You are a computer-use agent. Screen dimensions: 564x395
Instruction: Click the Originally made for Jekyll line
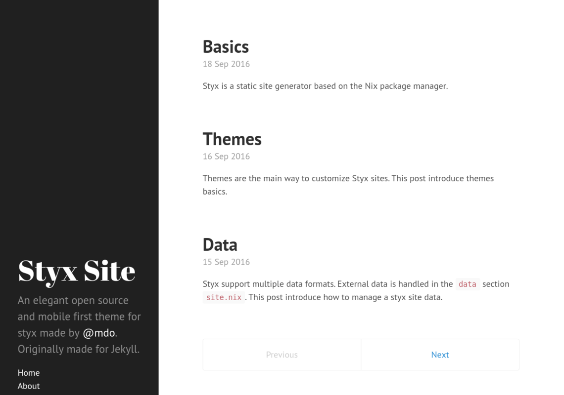tap(78, 349)
